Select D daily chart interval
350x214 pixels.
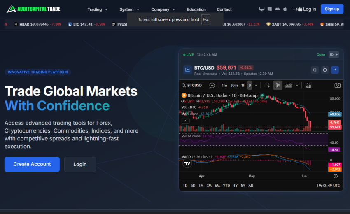[250, 85]
